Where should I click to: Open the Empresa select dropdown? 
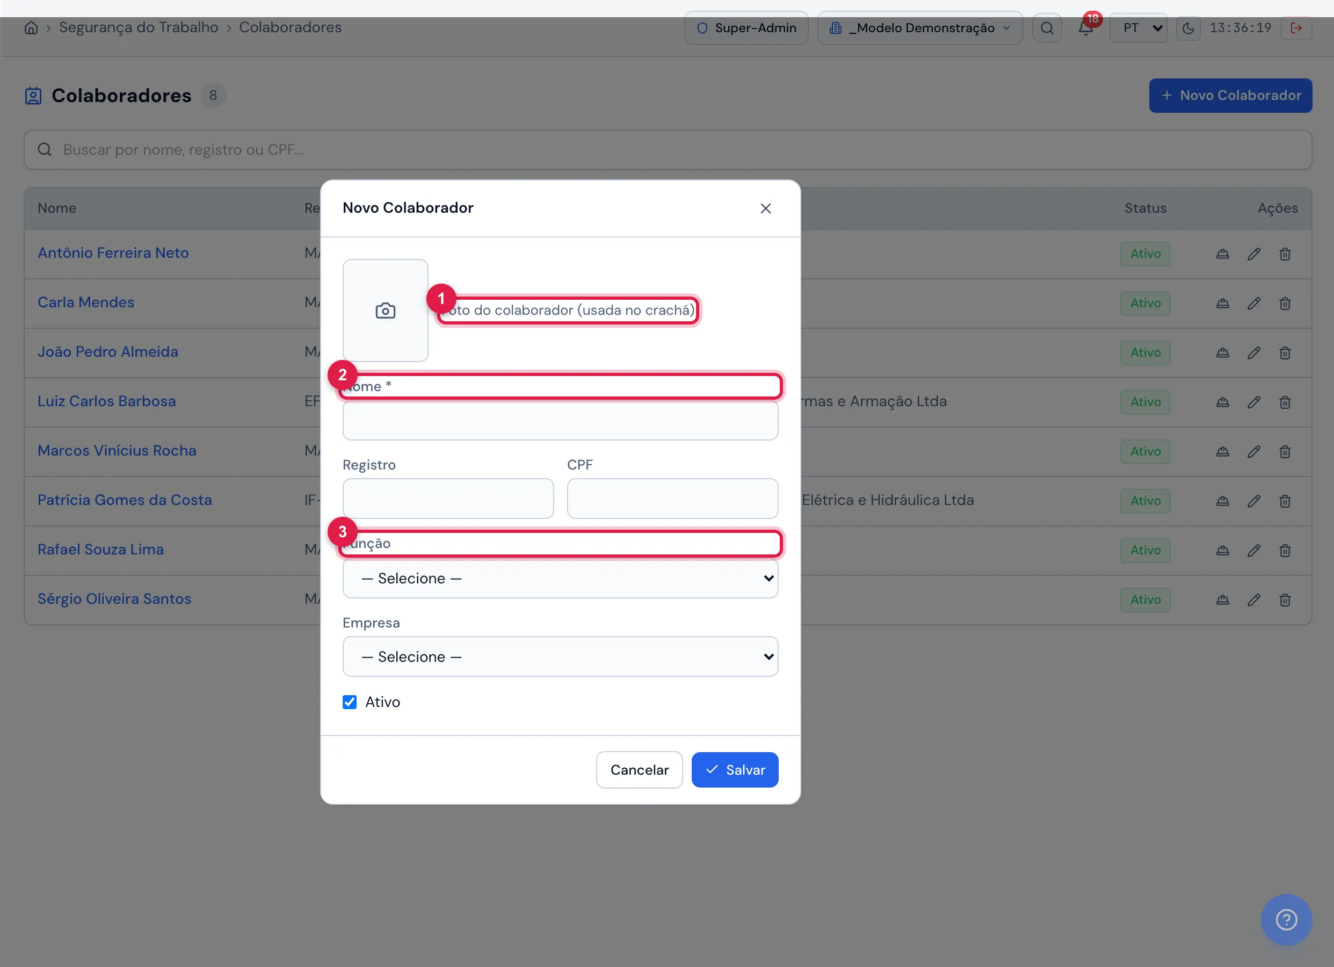(x=560, y=657)
